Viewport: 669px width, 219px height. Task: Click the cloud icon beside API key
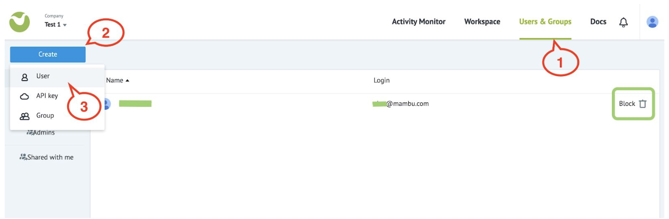click(25, 96)
